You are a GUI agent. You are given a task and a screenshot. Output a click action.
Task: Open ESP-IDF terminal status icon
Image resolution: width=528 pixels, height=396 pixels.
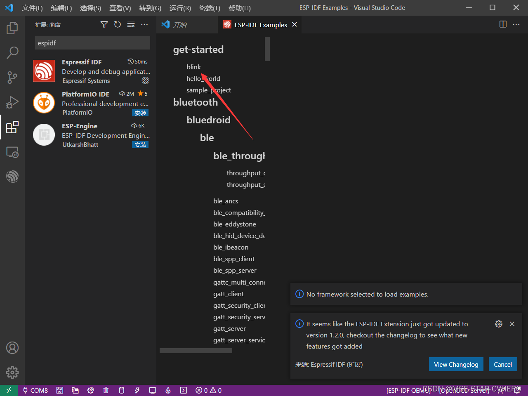(x=184, y=390)
